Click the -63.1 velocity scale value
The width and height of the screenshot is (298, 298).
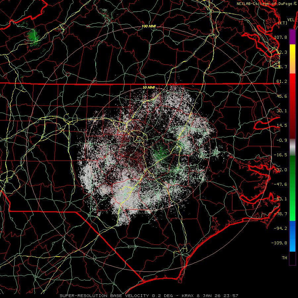(x=280, y=199)
